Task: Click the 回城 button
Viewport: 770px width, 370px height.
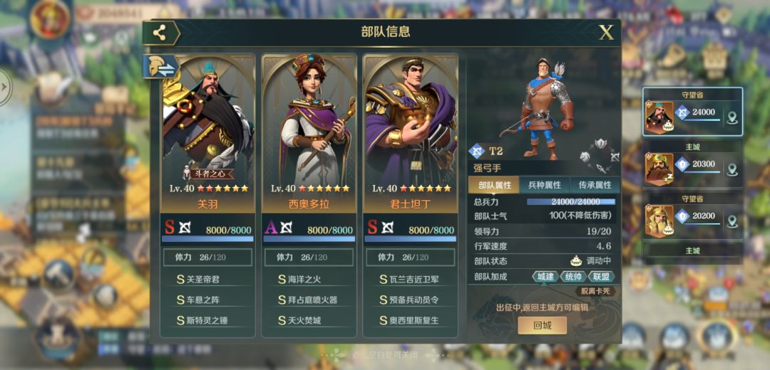Action: (x=542, y=325)
